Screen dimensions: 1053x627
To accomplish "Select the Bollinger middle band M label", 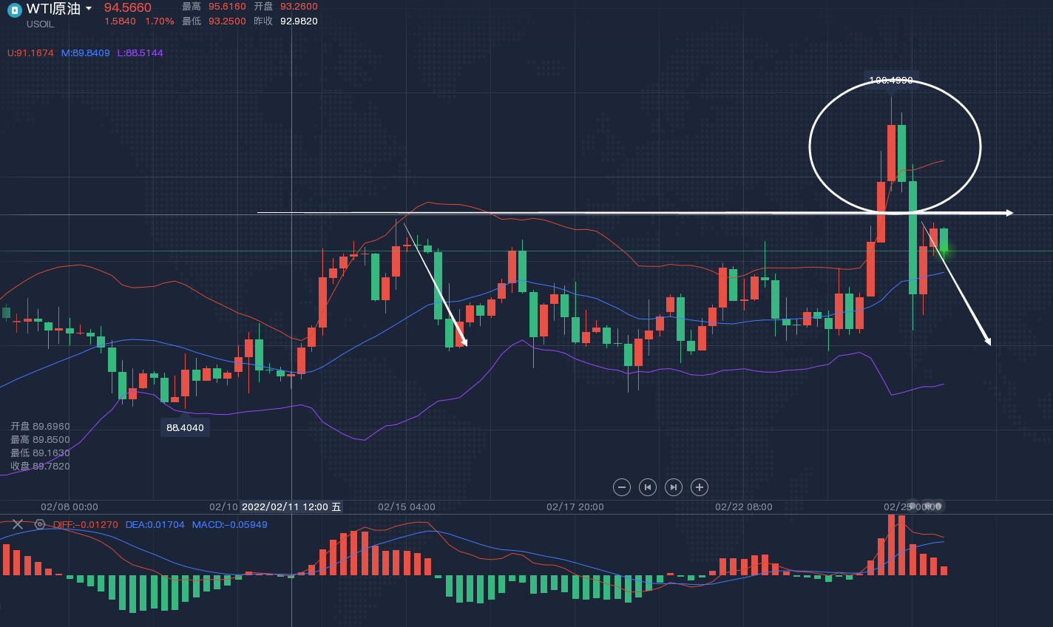I will pyautogui.click(x=85, y=53).
